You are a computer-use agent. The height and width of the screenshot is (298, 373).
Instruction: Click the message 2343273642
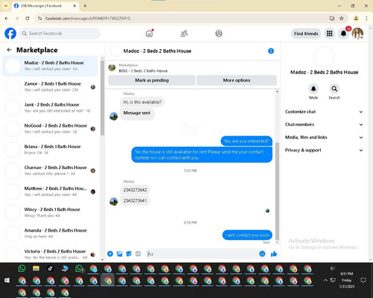135,190
